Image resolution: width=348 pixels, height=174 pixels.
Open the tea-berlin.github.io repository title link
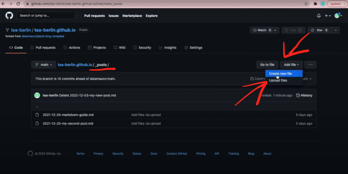pos(55,30)
